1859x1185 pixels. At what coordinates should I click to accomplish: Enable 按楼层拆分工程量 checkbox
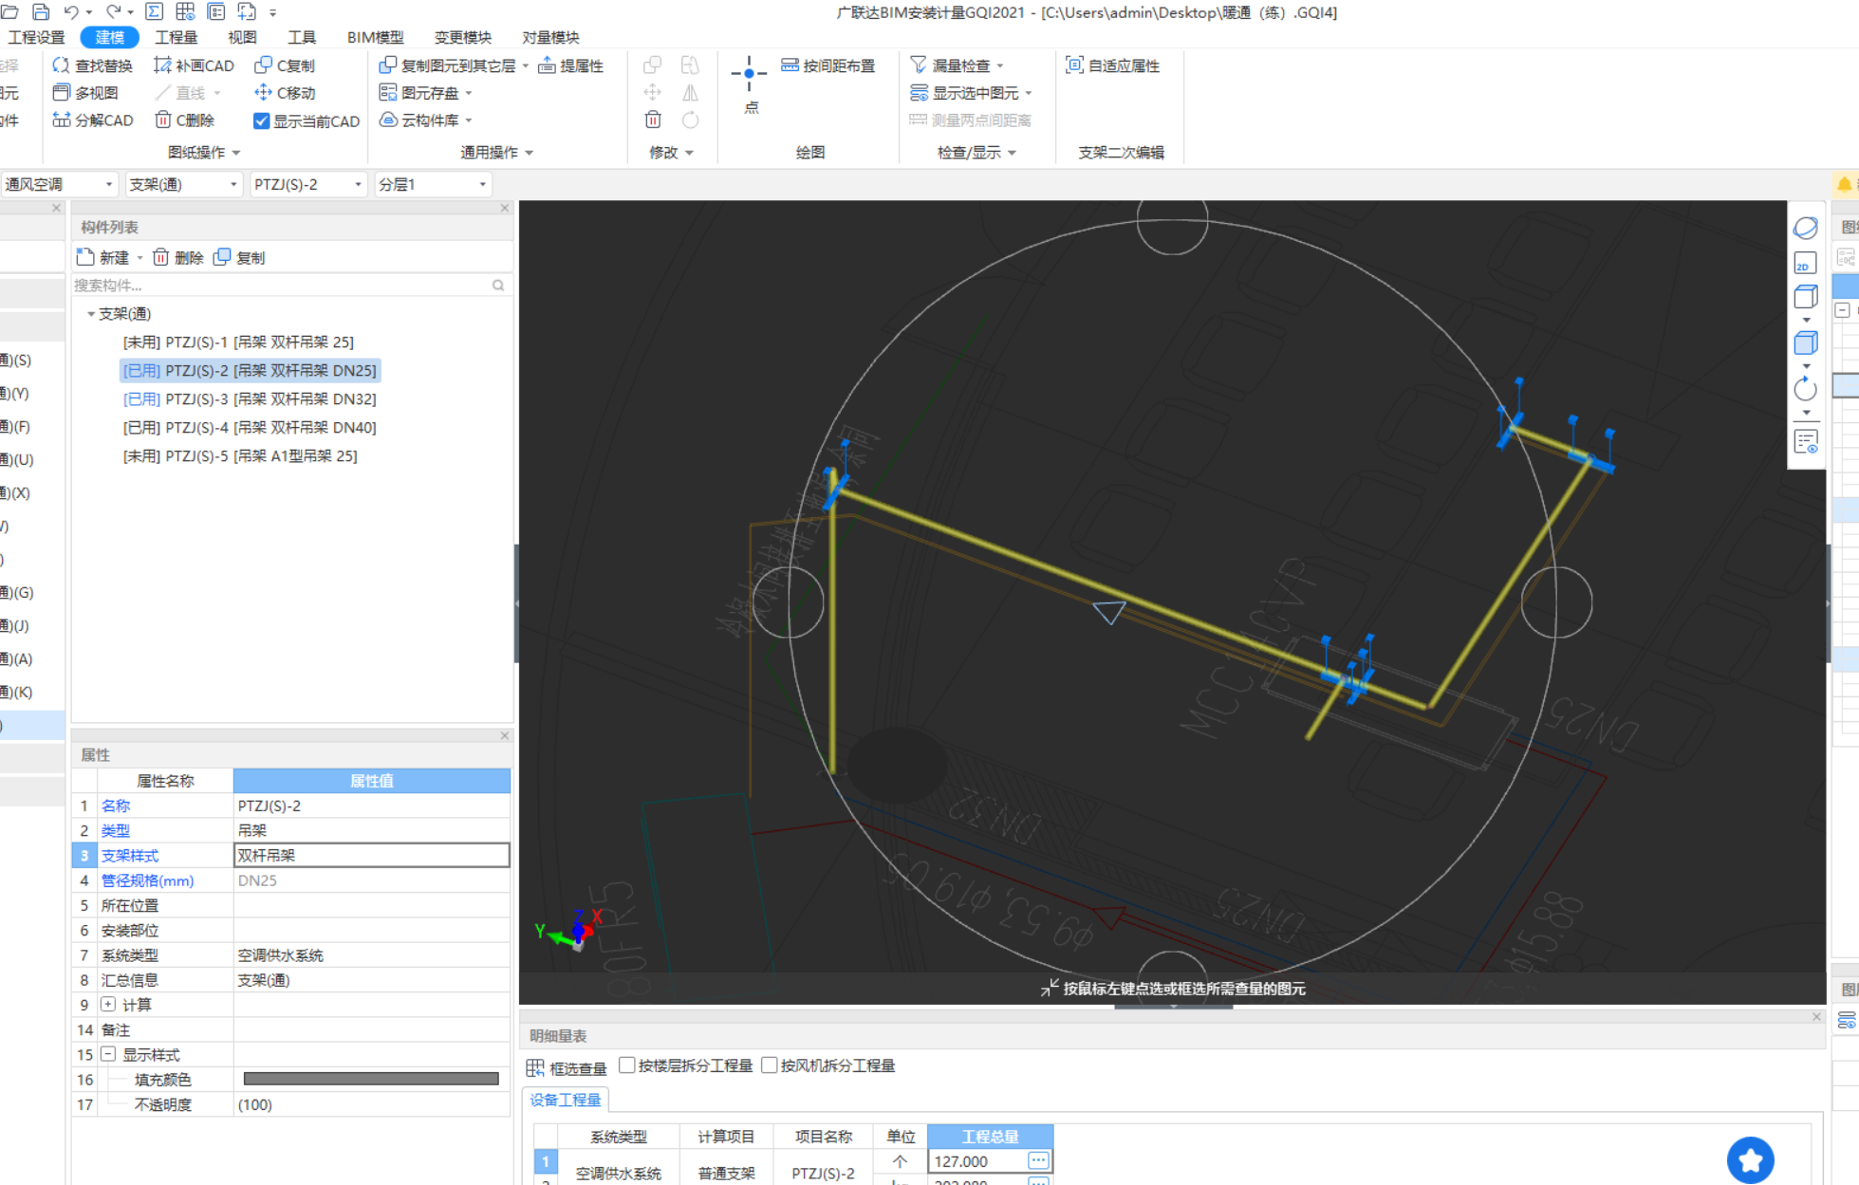click(x=627, y=1065)
